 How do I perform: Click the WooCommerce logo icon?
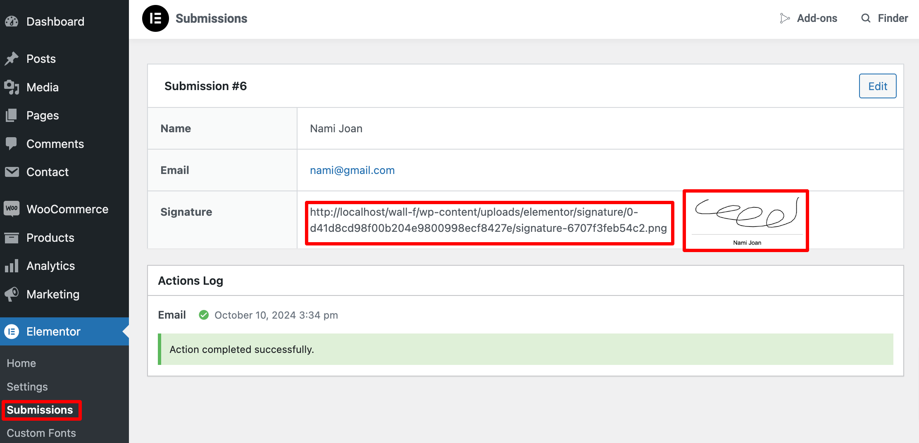pos(12,209)
